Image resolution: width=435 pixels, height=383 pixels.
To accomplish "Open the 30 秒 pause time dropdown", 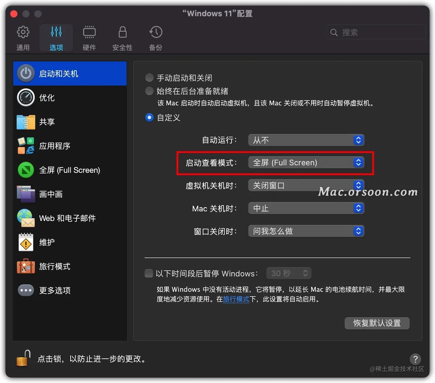I will pos(289,273).
